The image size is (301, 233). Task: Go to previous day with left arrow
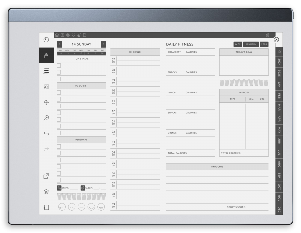tap(60, 44)
